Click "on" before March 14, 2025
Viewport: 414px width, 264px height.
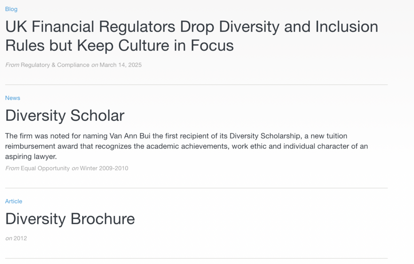tap(95, 65)
